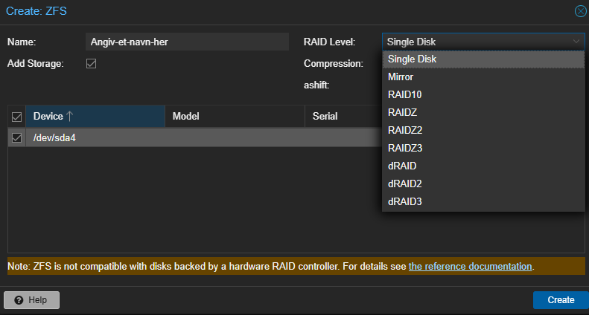Click the Create button
The image size is (589, 315).
[561, 300]
